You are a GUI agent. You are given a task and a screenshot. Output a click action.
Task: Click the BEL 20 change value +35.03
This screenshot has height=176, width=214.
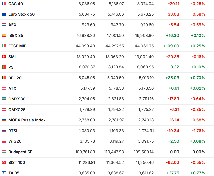pos(172,78)
